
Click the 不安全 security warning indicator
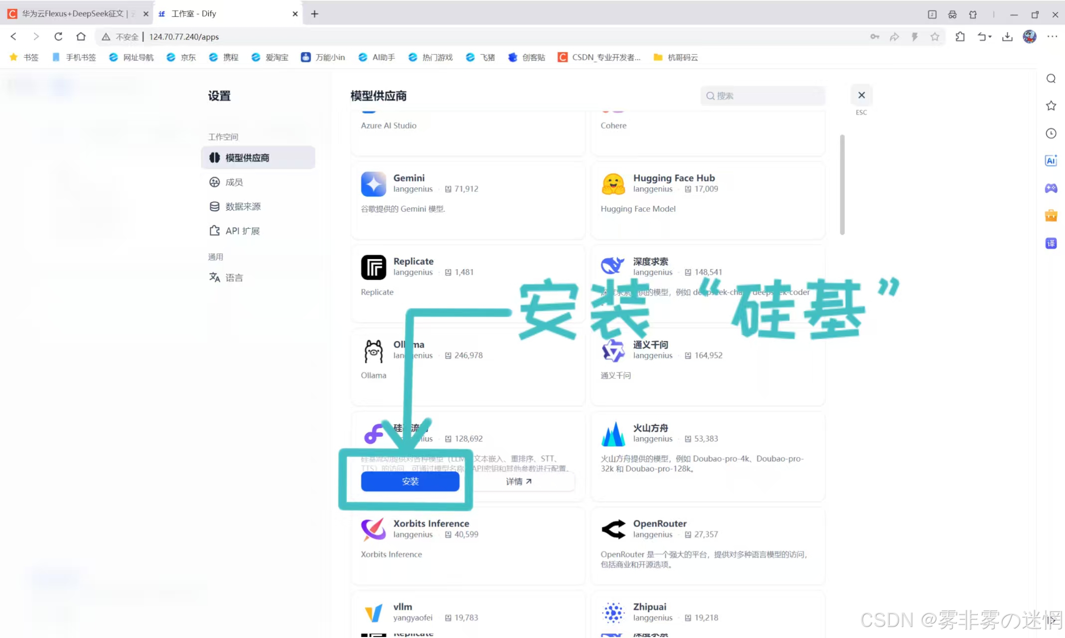click(120, 37)
